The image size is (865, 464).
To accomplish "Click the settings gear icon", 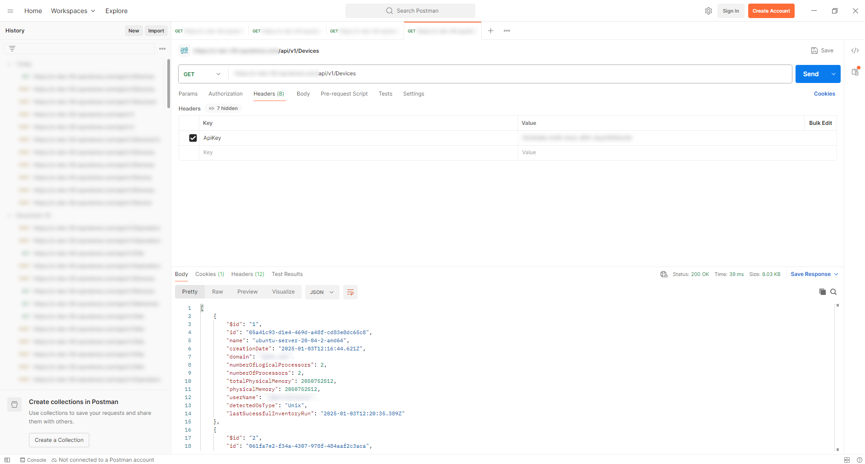I will tap(708, 11).
